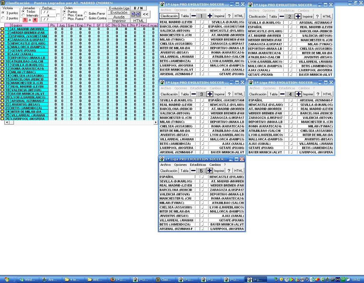Click the first Fechas date field
364x283 pixels.
point(48,12)
